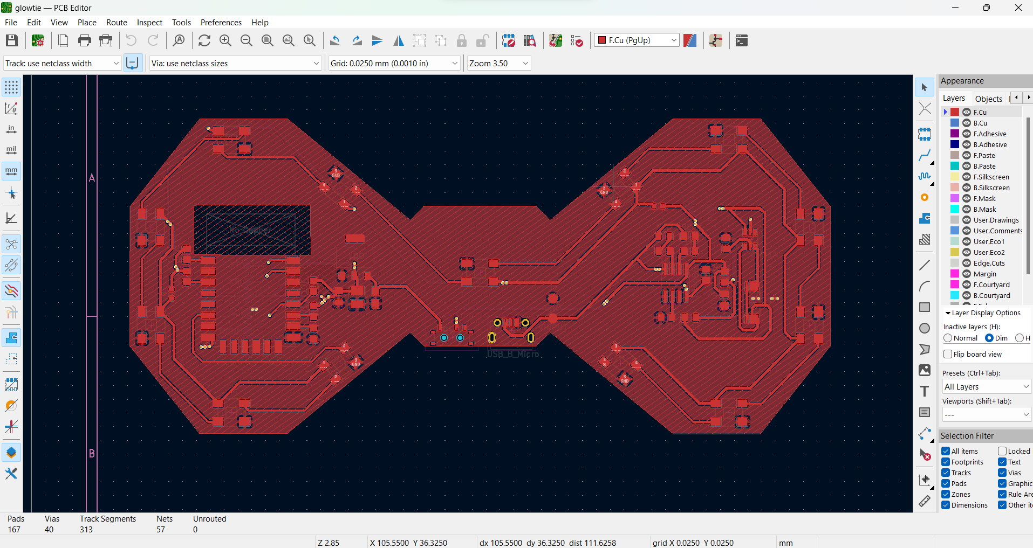Click the Zoom In magnifier icon

click(x=225, y=40)
